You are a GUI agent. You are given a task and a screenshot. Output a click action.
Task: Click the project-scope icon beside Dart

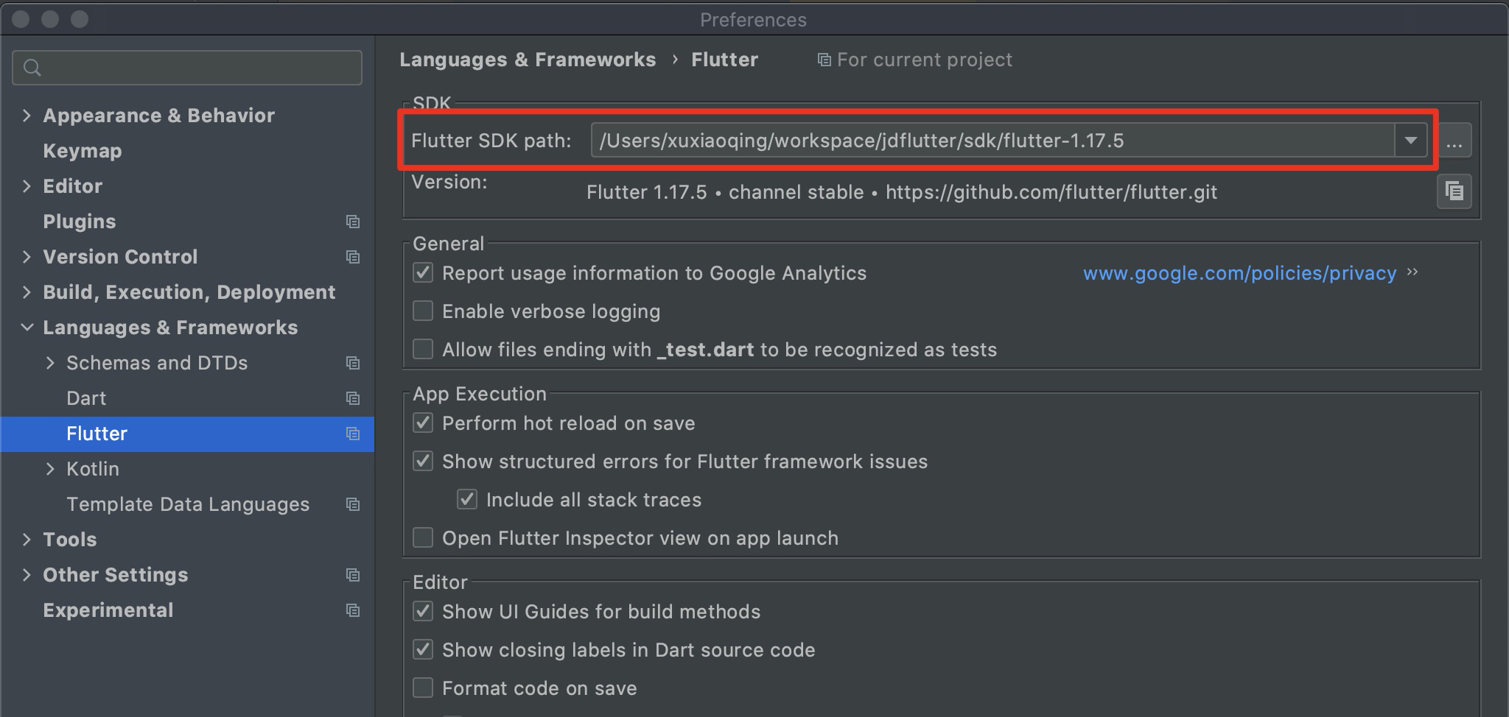click(353, 398)
